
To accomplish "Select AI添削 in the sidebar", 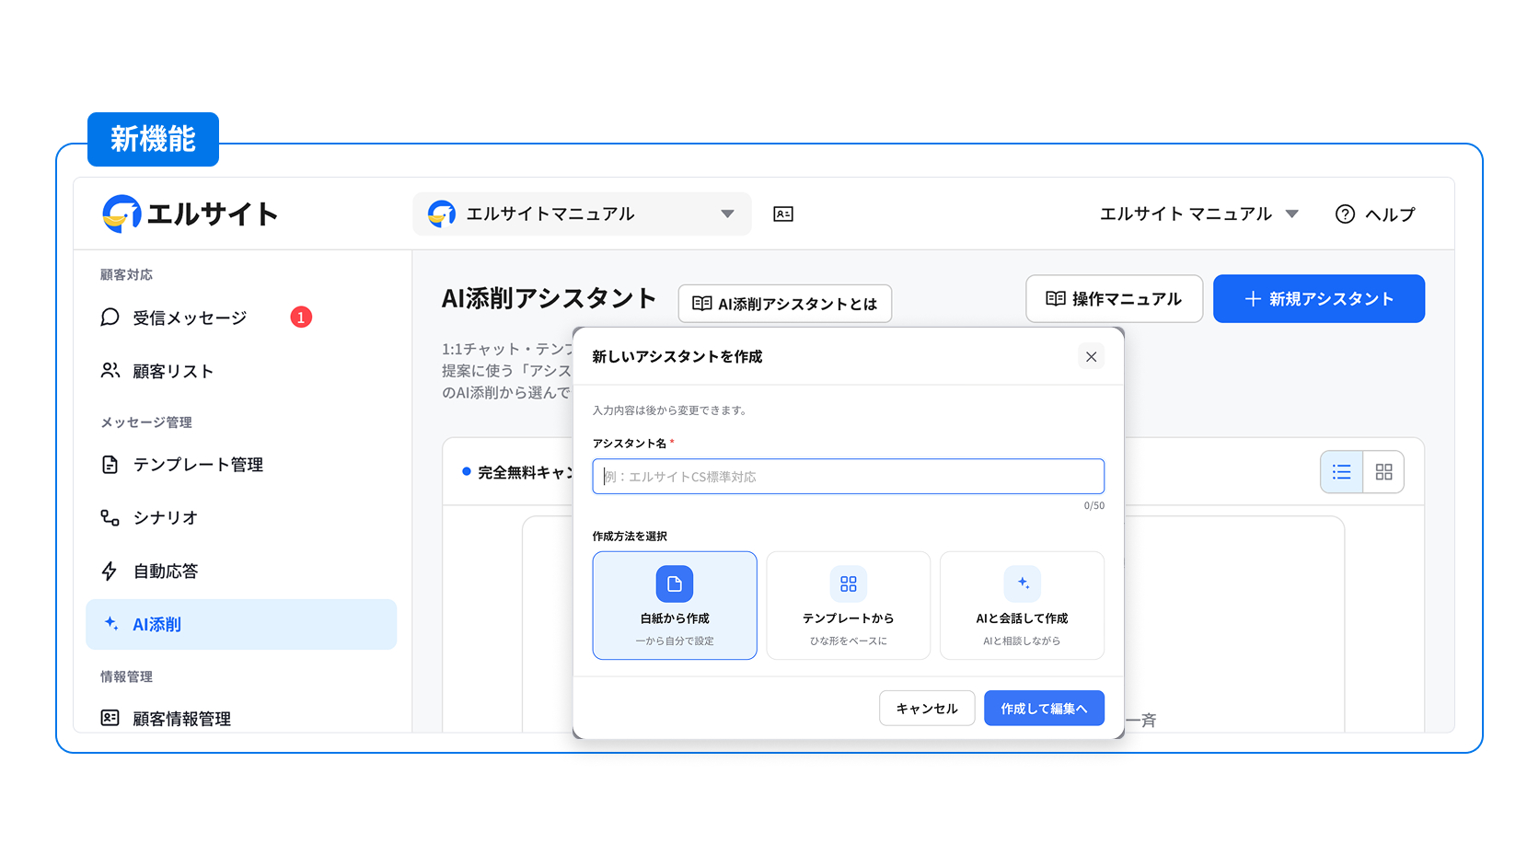I will pyautogui.click(x=241, y=624).
